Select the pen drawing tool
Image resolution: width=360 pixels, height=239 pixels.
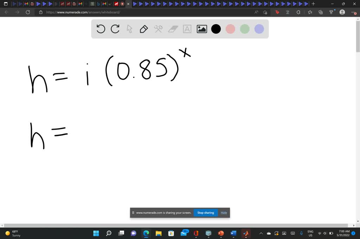point(144,29)
